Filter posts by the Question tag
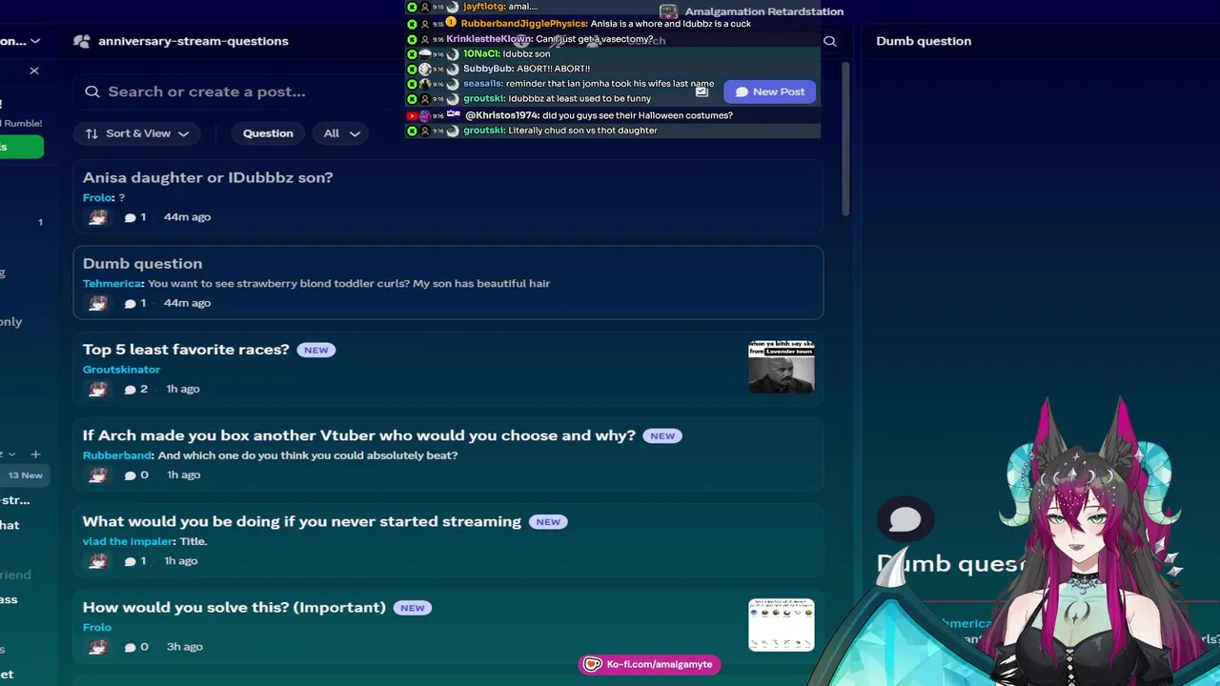Image resolution: width=1220 pixels, height=686 pixels. pyautogui.click(x=268, y=133)
